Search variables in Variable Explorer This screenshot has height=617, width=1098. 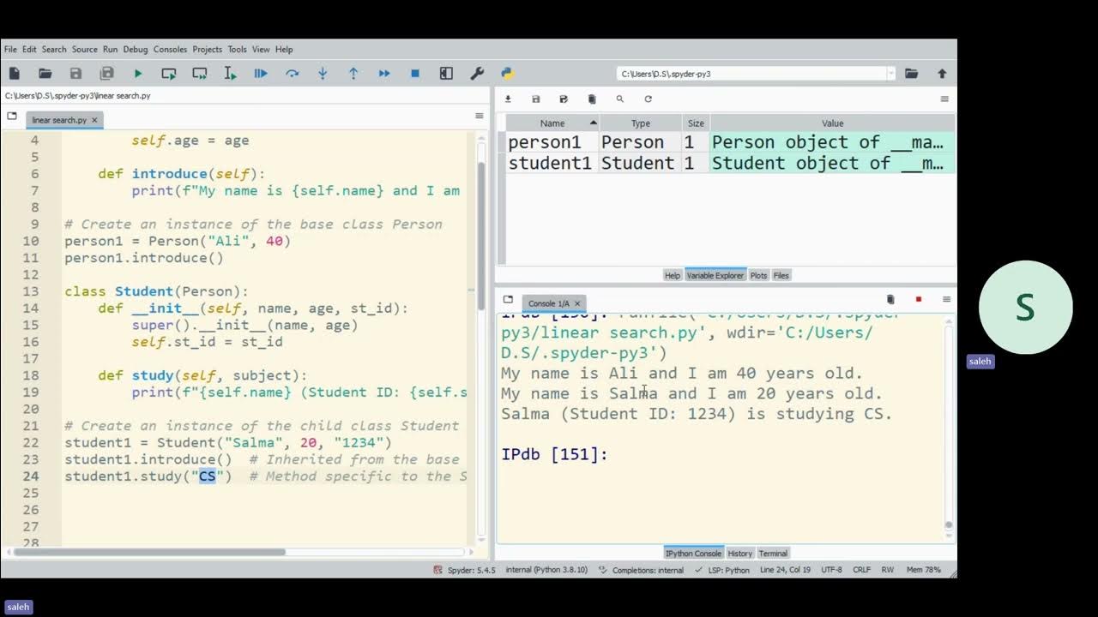[x=620, y=99]
